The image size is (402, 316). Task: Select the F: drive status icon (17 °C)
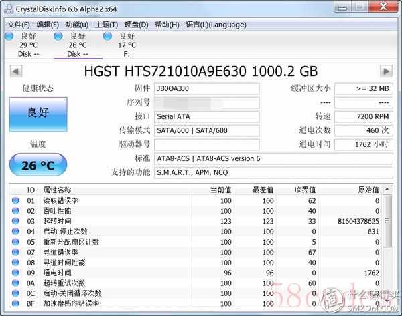108,36
